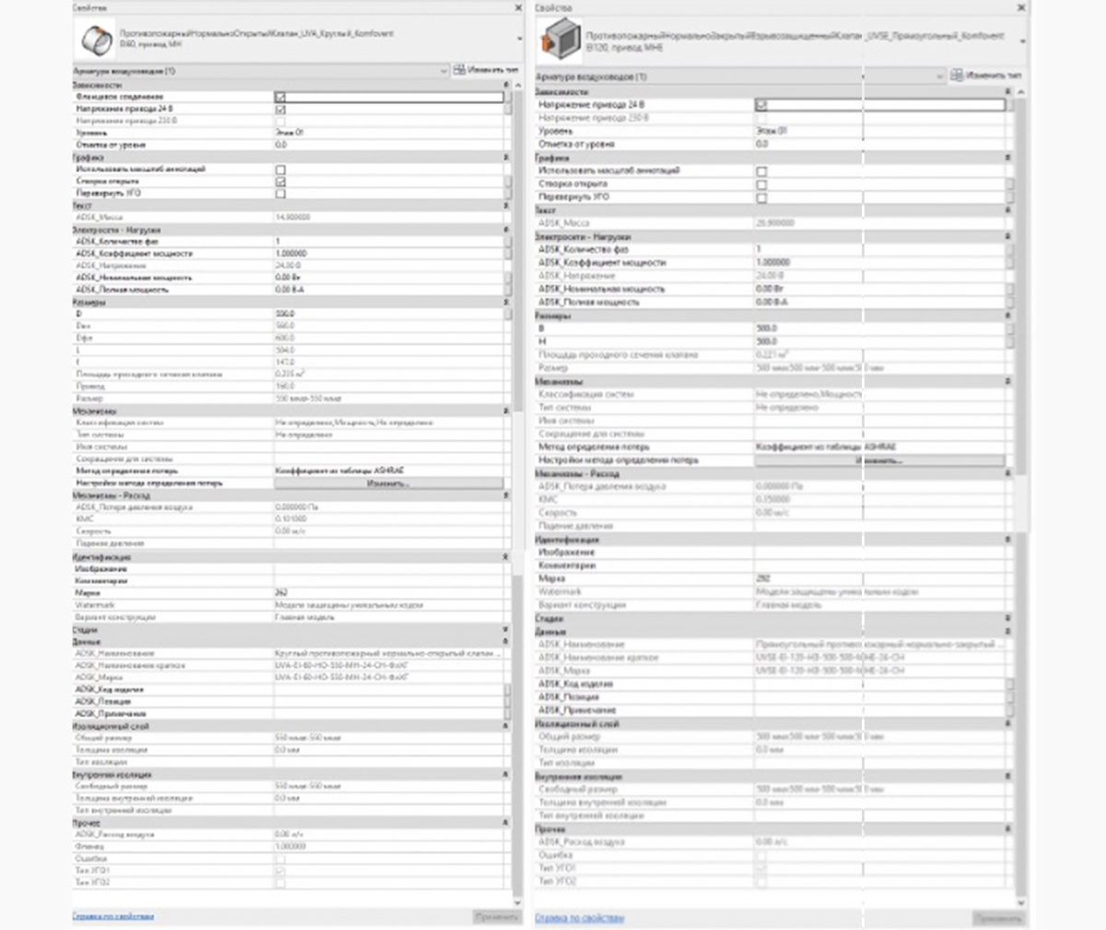Click the 'Изменить...' button in left panel
The image size is (1106, 930).
(388, 482)
